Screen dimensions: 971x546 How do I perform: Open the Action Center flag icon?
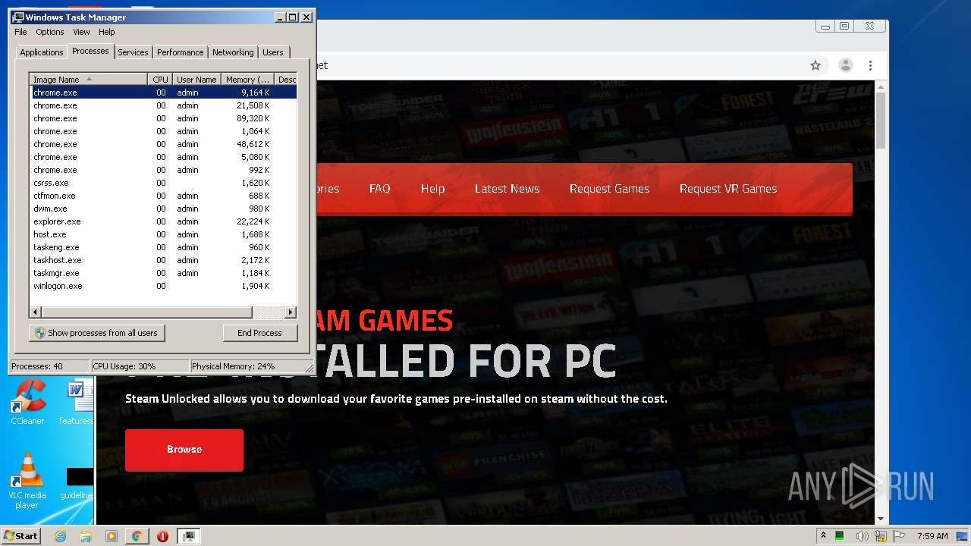[898, 536]
